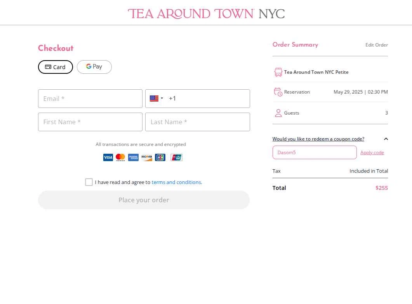
Task: Tick the terms and conditions agreement checkbox
Action: 89,182
